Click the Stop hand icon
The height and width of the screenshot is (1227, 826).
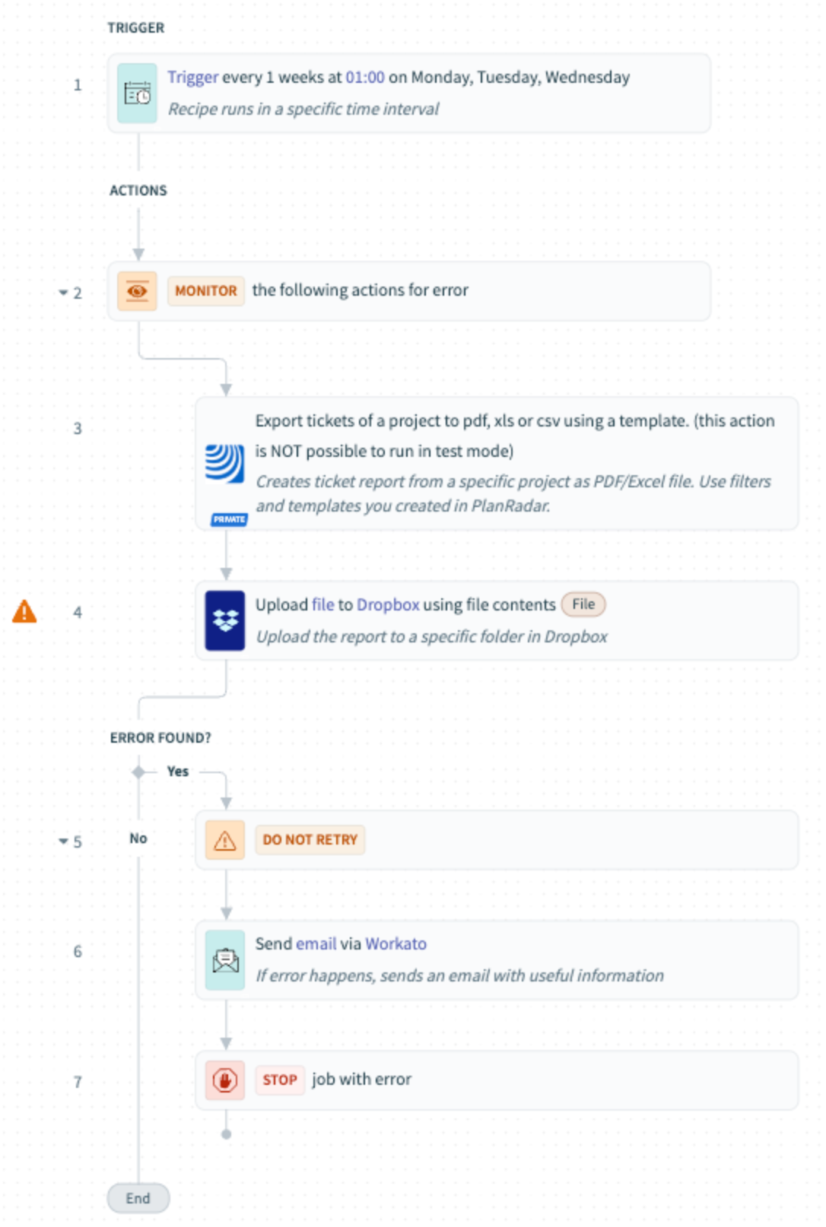tap(224, 1080)
